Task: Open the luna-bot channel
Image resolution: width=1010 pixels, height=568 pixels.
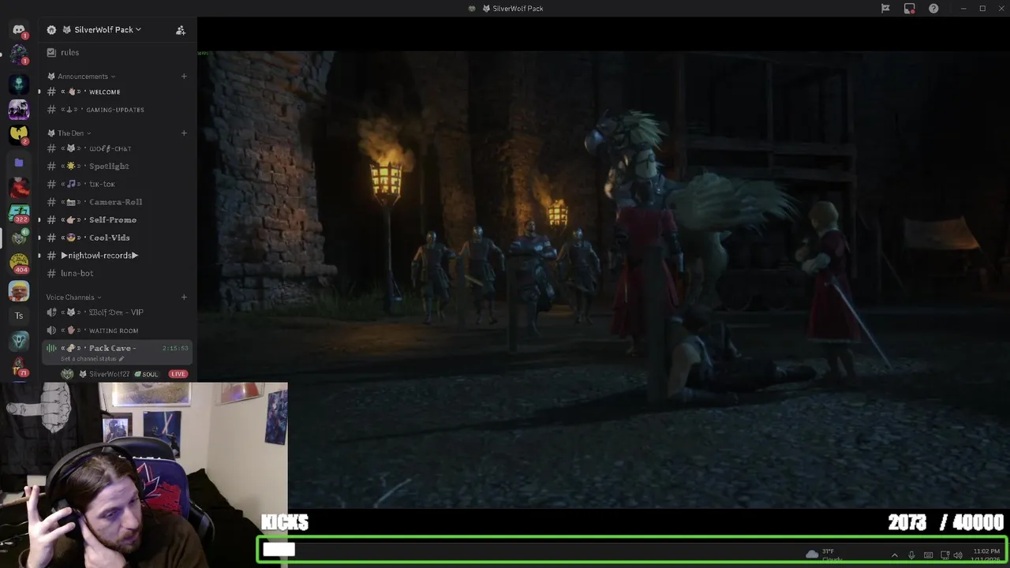Action: click(x=116, y=273)
